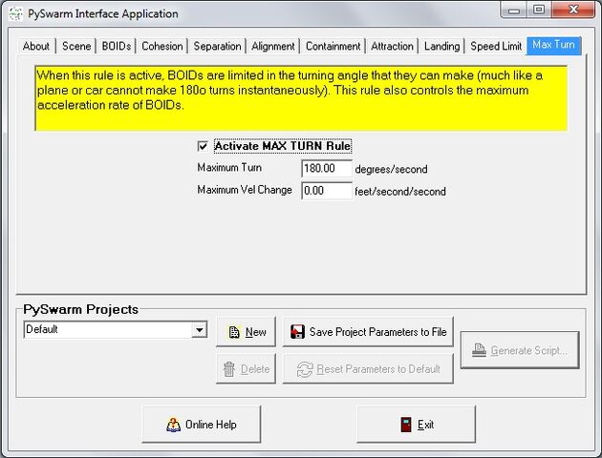Go to the Attraction tab

(x=392, y=47)
